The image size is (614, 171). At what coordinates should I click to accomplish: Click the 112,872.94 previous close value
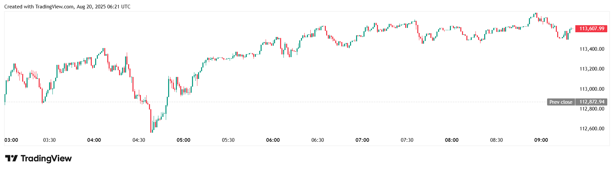[591, 102]
